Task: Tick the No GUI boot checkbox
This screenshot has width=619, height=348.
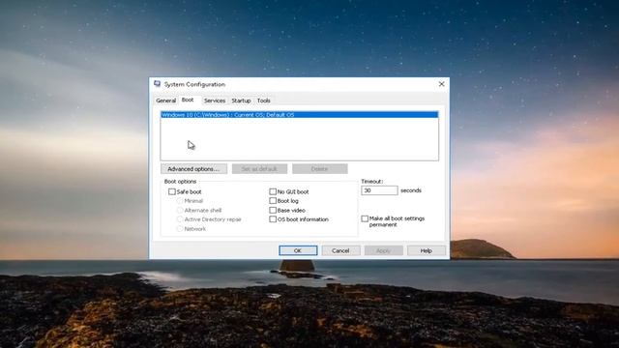Action: [x=273, y=191]
